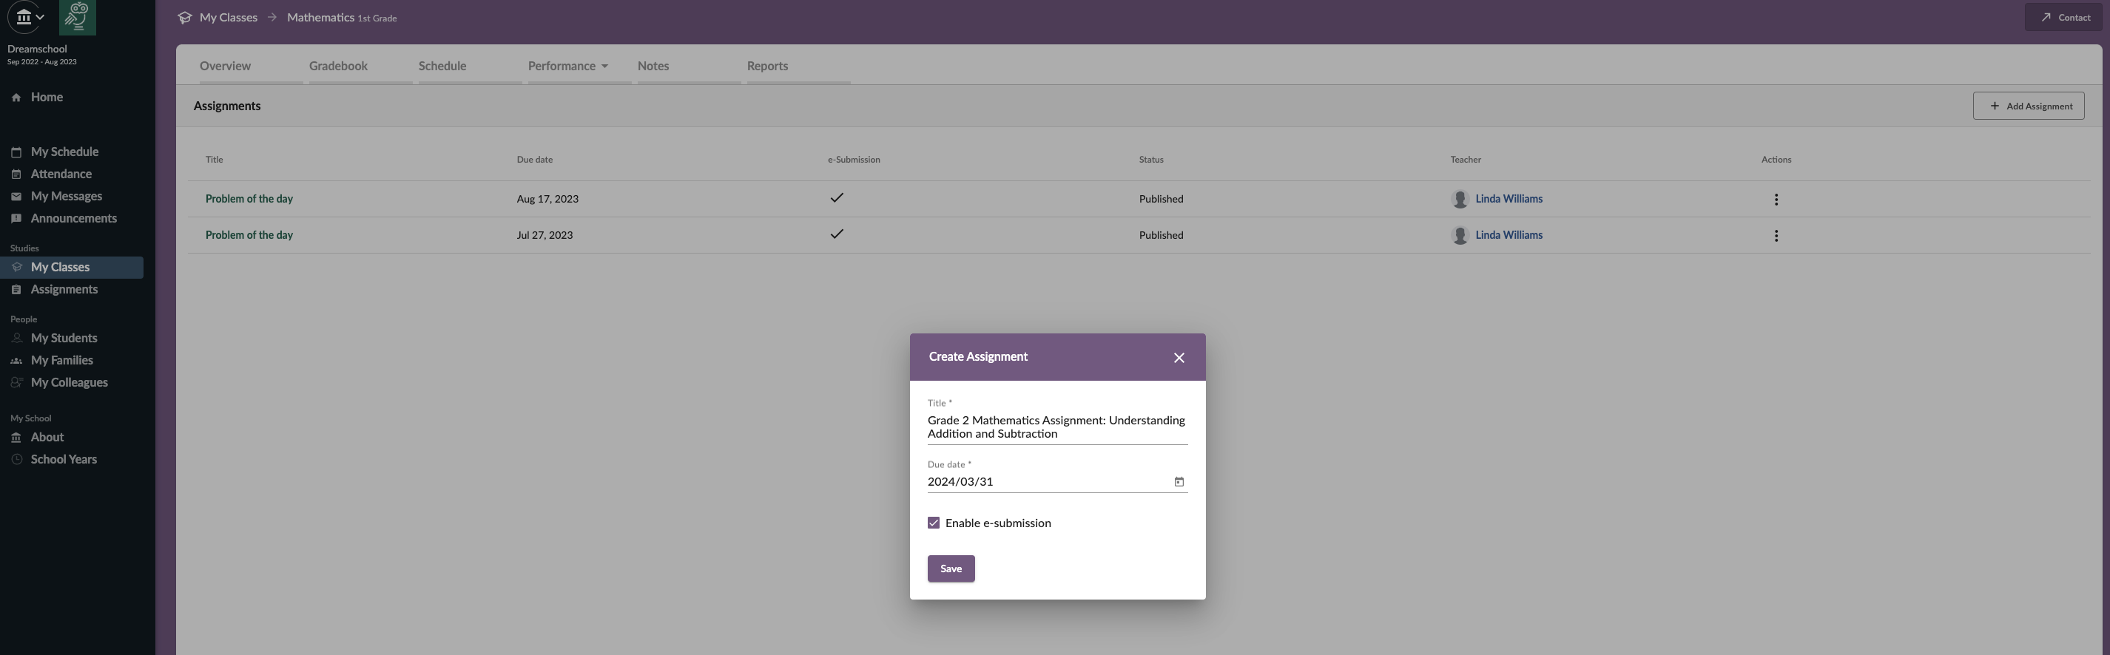Screen dimensions: 2110x655
Task: Click Linda Williams avatar in Jul 27 row
Action: [1460, 235]
